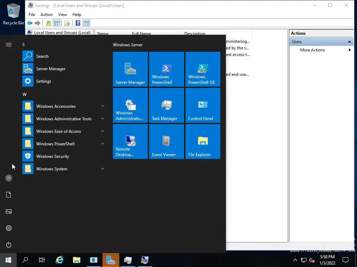Click the lusrmgr taskbar button
Screen dimensions: 357x267
(145, 260)
